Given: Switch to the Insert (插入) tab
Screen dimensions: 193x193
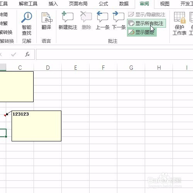Looking at the screenshot, I should (53, 4).
